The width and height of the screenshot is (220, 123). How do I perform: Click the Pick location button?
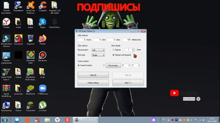tap(113, 65)
